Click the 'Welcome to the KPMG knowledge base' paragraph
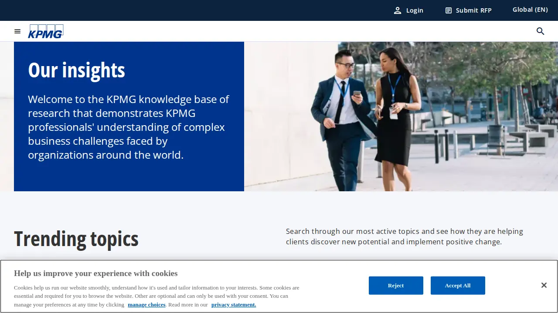558x313 pixels. tap(129, 127)
